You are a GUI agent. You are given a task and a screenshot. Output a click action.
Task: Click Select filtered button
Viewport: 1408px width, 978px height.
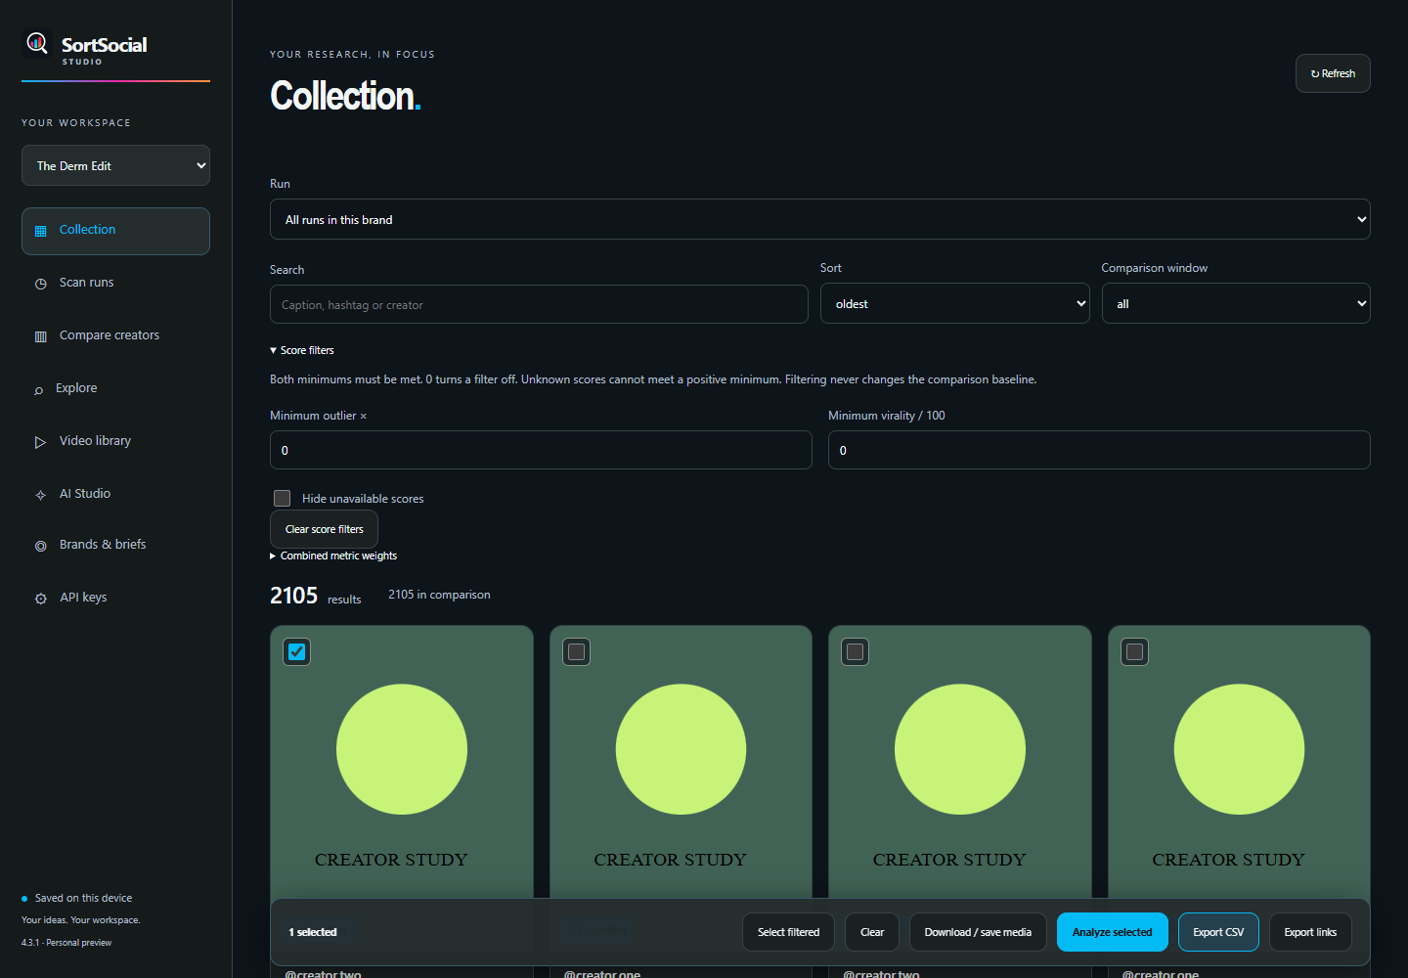click(788, 932)
